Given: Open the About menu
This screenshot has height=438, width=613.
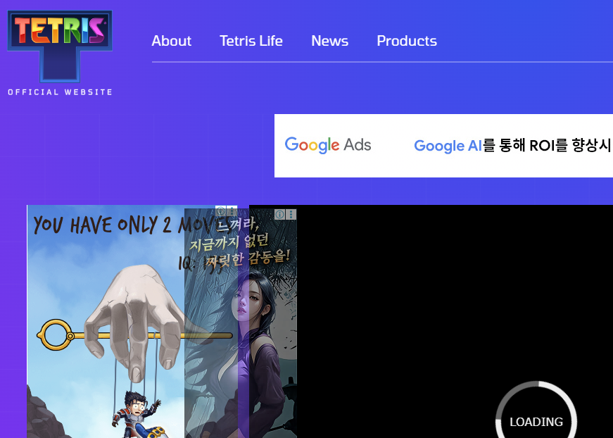Looking at the screenshot, I should tap(171, 41).
